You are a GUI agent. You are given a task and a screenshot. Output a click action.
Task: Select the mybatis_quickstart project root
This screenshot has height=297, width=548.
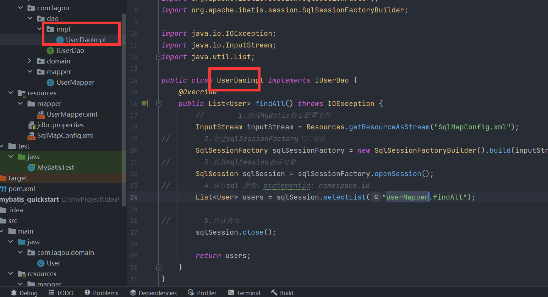29,200
